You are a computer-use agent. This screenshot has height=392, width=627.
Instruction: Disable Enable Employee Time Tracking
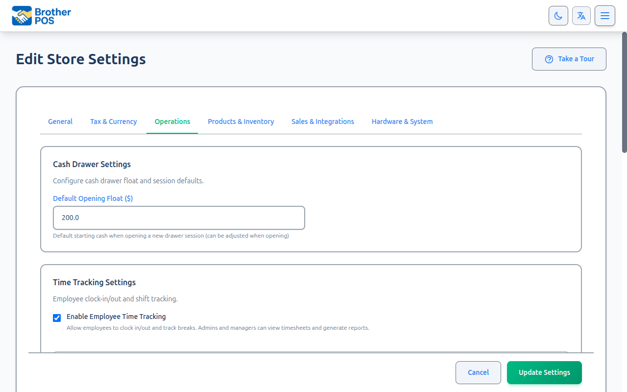tap(57, 318)
